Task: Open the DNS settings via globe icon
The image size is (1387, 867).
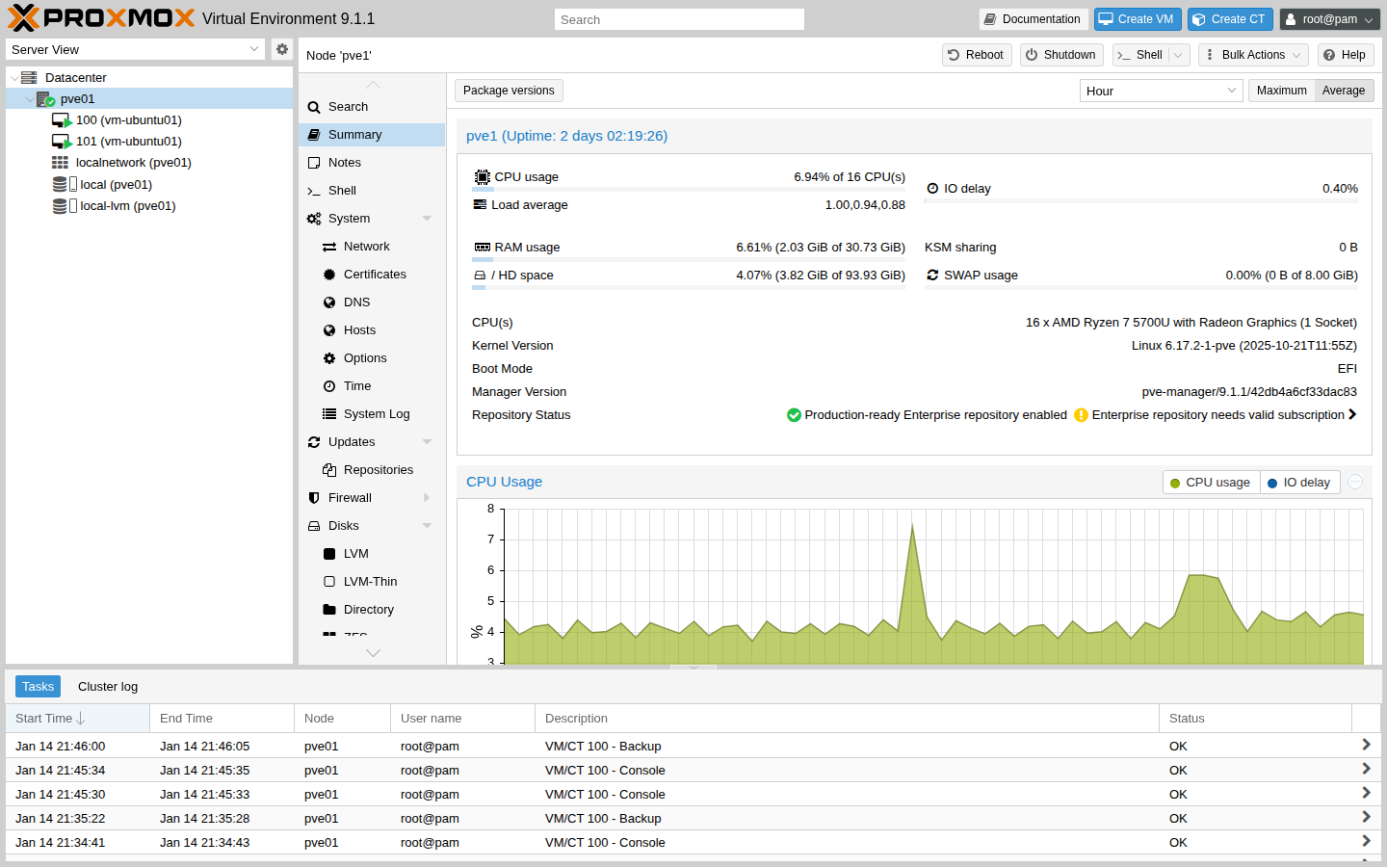Action: pos(330,302)
